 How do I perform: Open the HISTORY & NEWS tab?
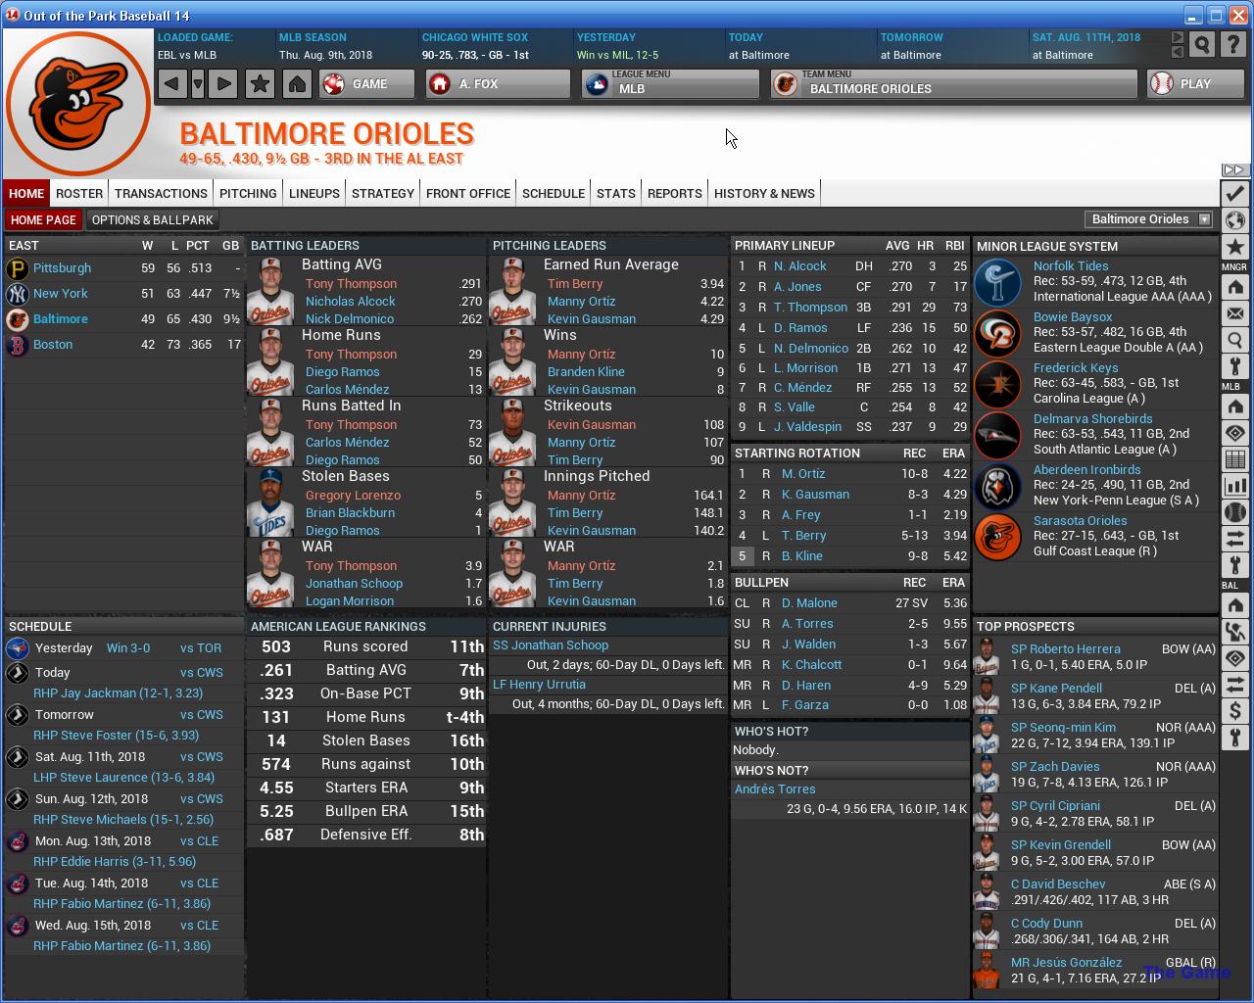[x=764, y=193]
